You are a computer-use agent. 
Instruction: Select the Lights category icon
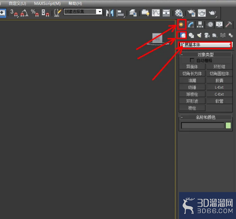click(x=199, y=35)
